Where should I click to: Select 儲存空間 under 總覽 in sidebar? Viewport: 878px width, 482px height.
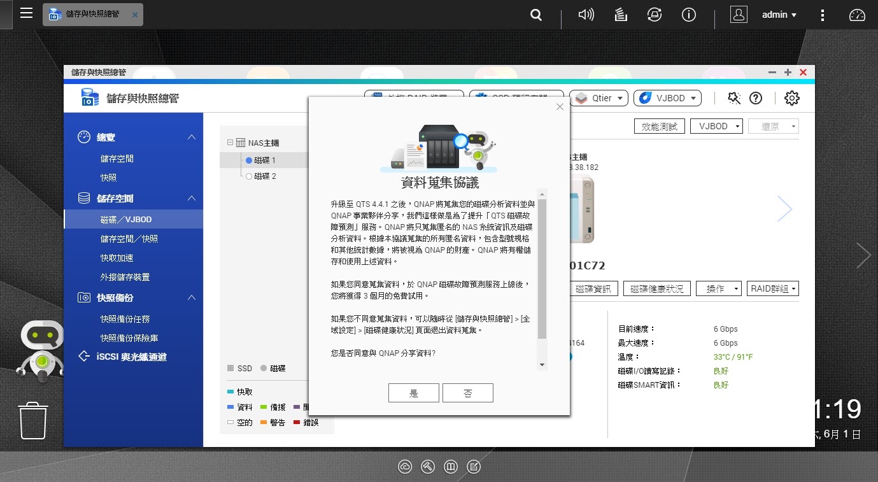(117, 159)
